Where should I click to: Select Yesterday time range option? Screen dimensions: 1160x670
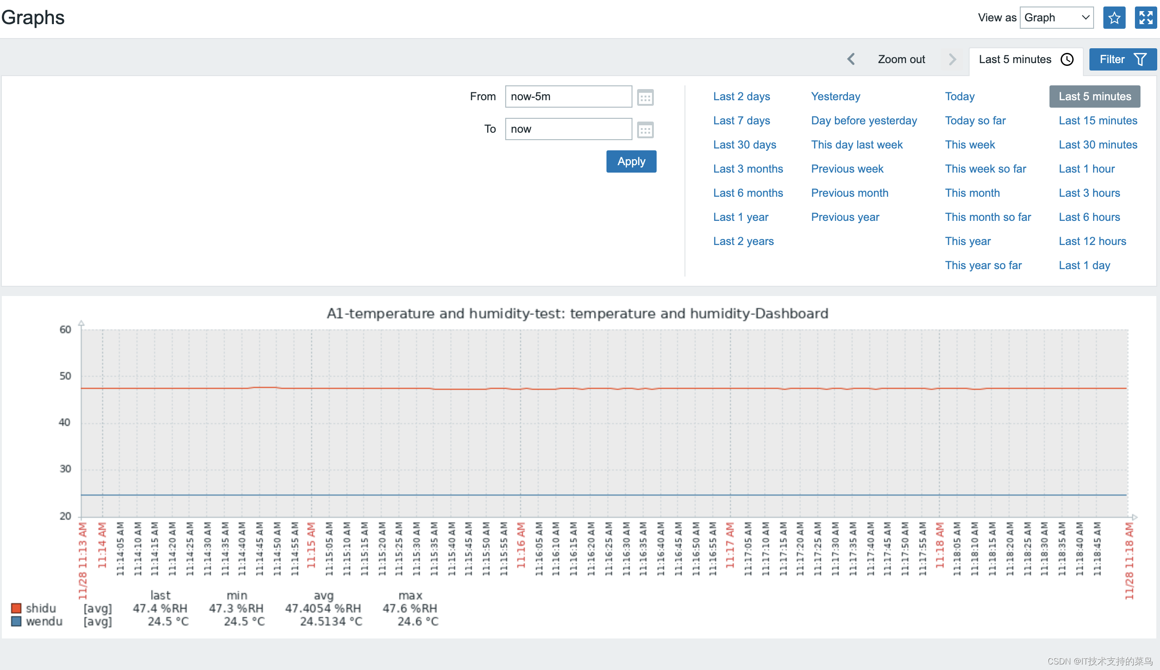coord(835,97)
